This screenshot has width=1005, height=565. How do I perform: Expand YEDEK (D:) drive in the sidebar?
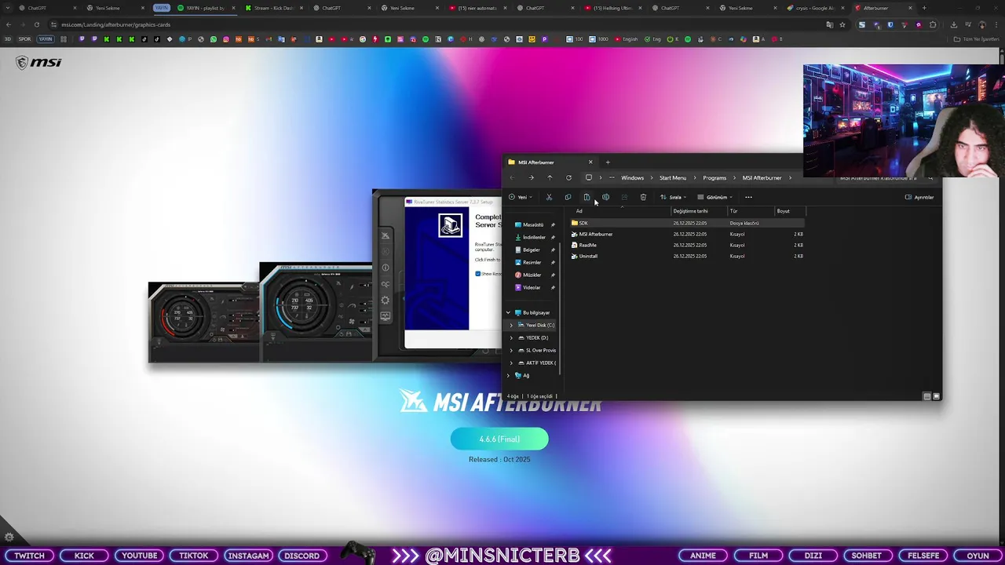click(x=511, y=337)
